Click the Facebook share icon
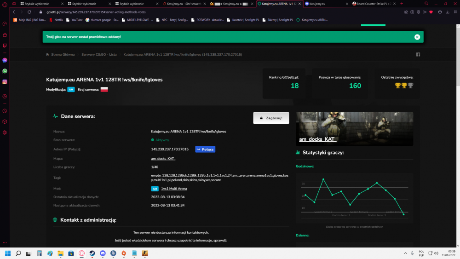Viewport: 460px width, 259px height. [x=418, y=55]
